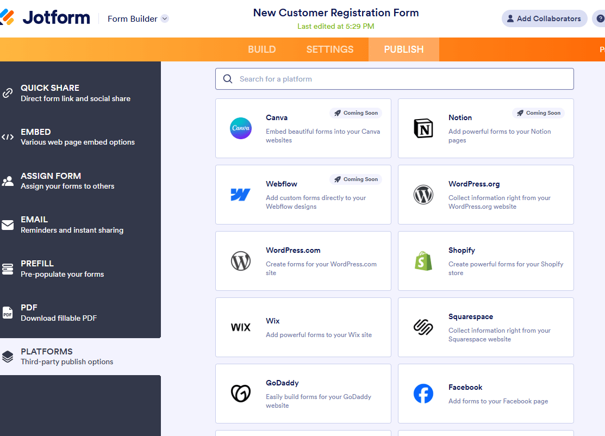
Task: Click the Jotform logo
Action: click(x=45, y=18)
